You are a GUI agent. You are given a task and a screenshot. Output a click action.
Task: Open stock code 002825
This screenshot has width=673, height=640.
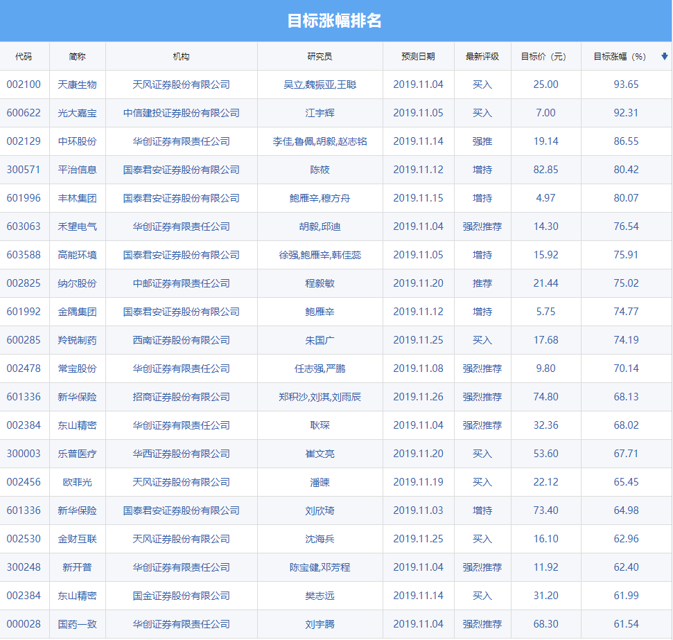click(24, 283)
